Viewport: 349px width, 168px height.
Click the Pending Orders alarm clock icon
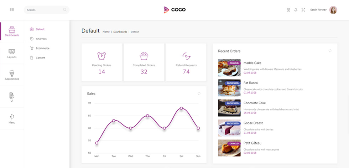pyautogui.click(x=101, y=56)
